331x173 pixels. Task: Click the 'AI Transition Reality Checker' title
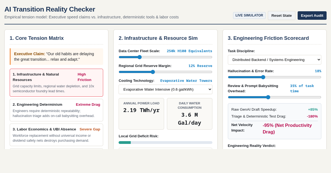[50, 9]
